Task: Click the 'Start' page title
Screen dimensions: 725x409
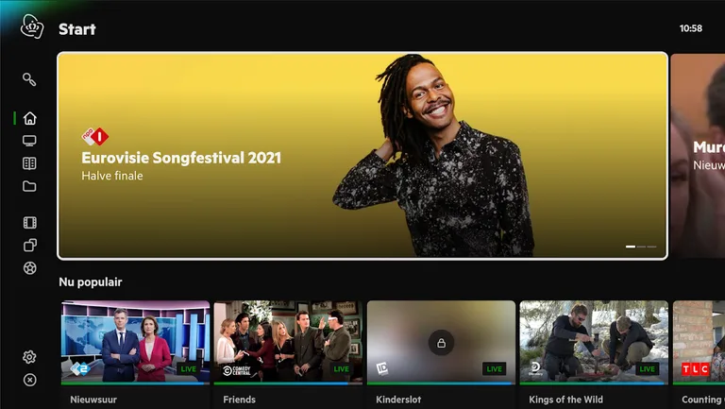Action: point(77,29)
